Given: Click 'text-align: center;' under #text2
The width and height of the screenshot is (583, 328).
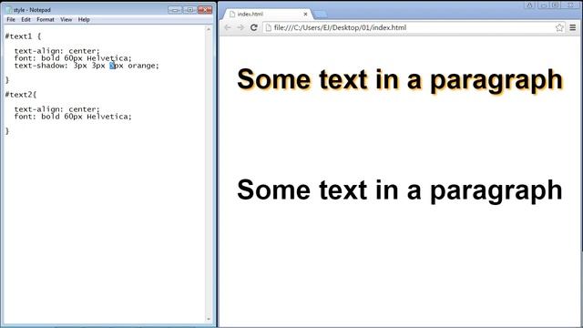Looking at the screenshot, I should coord(57,109).
